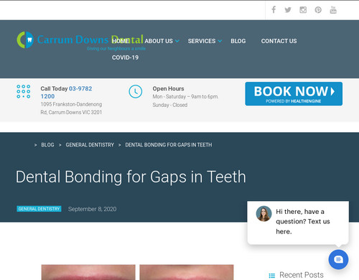Click the Recent Posts list icon
The image size is (359, 280).
tap(272, 276)
